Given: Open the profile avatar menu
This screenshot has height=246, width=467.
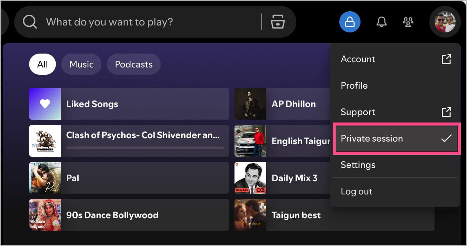Looking at the screenshot, I should point(445,21).
